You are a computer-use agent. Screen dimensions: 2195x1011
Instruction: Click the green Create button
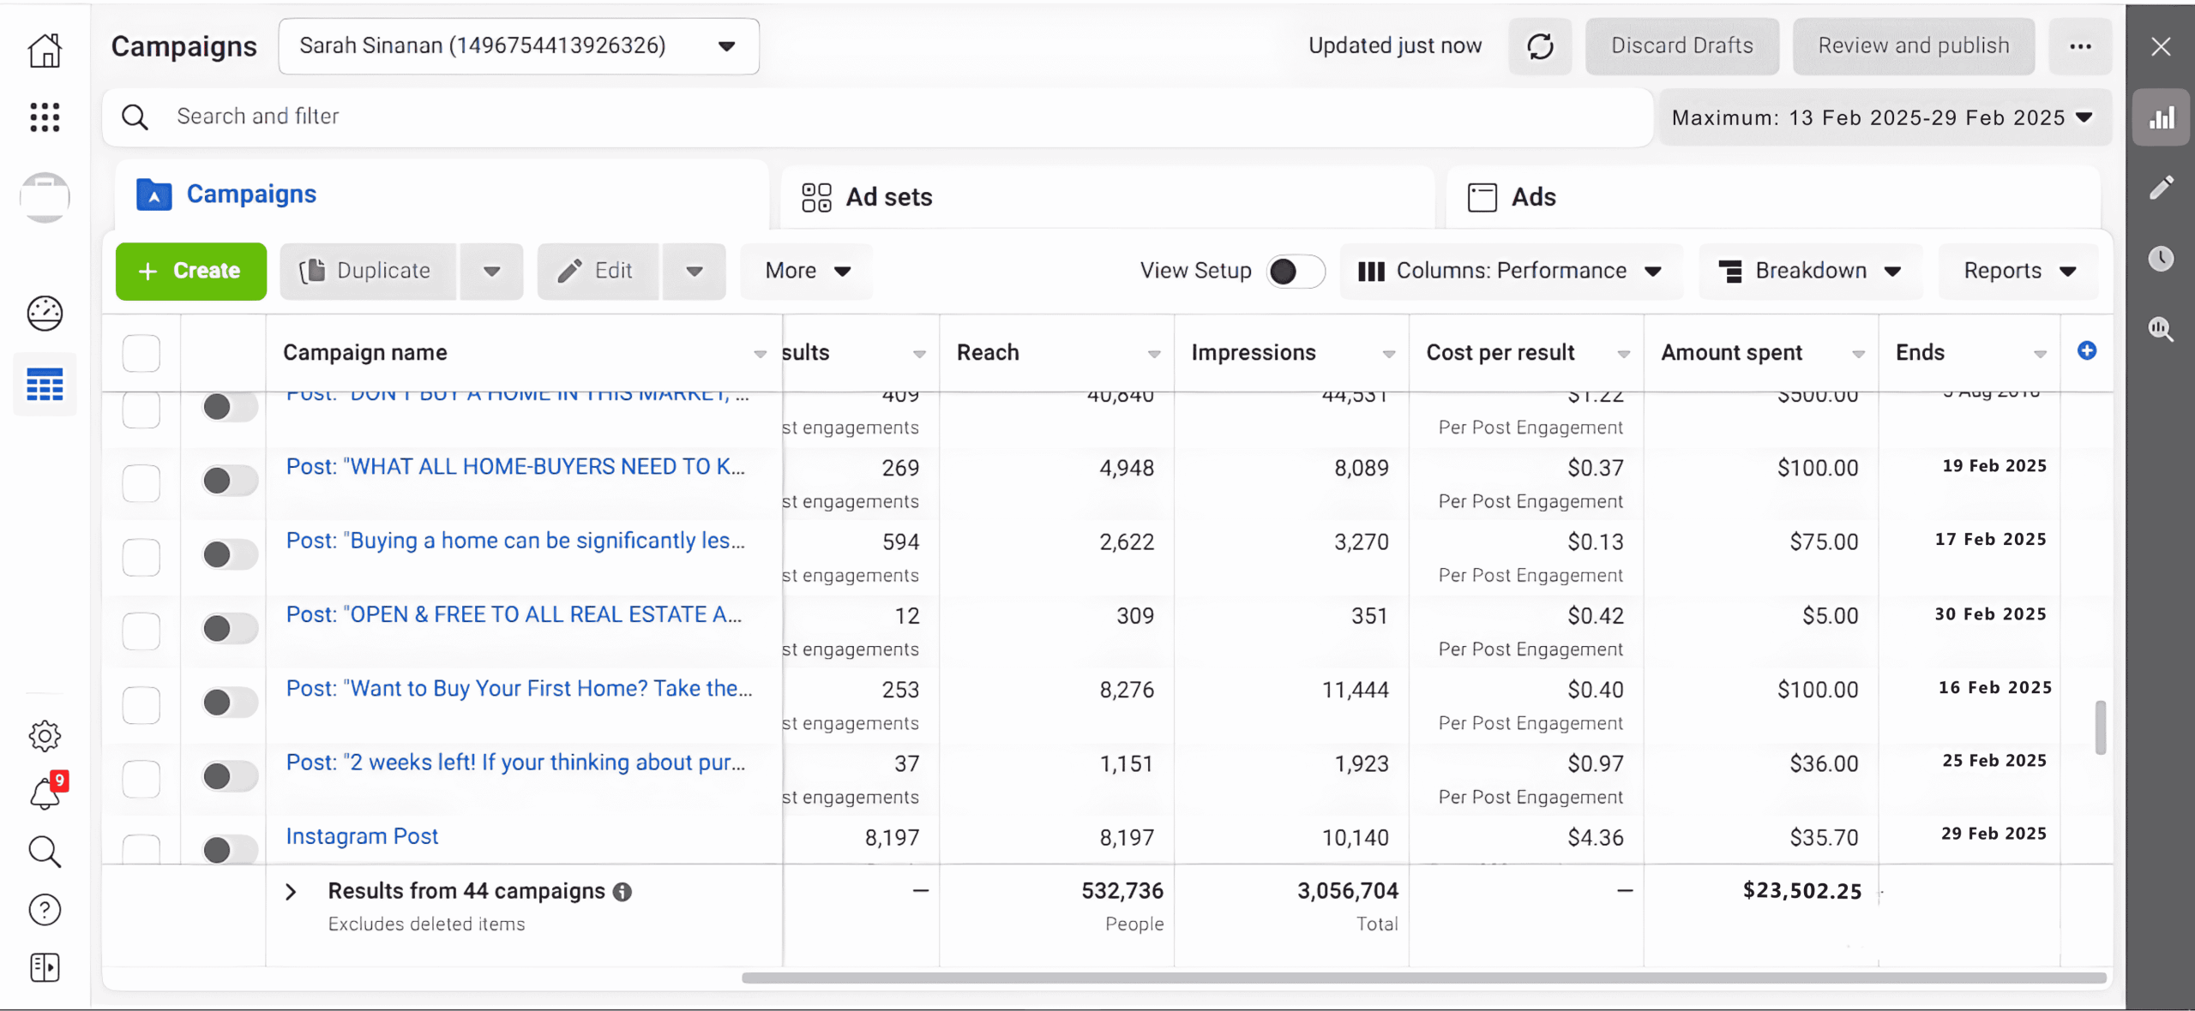[191, 272]
